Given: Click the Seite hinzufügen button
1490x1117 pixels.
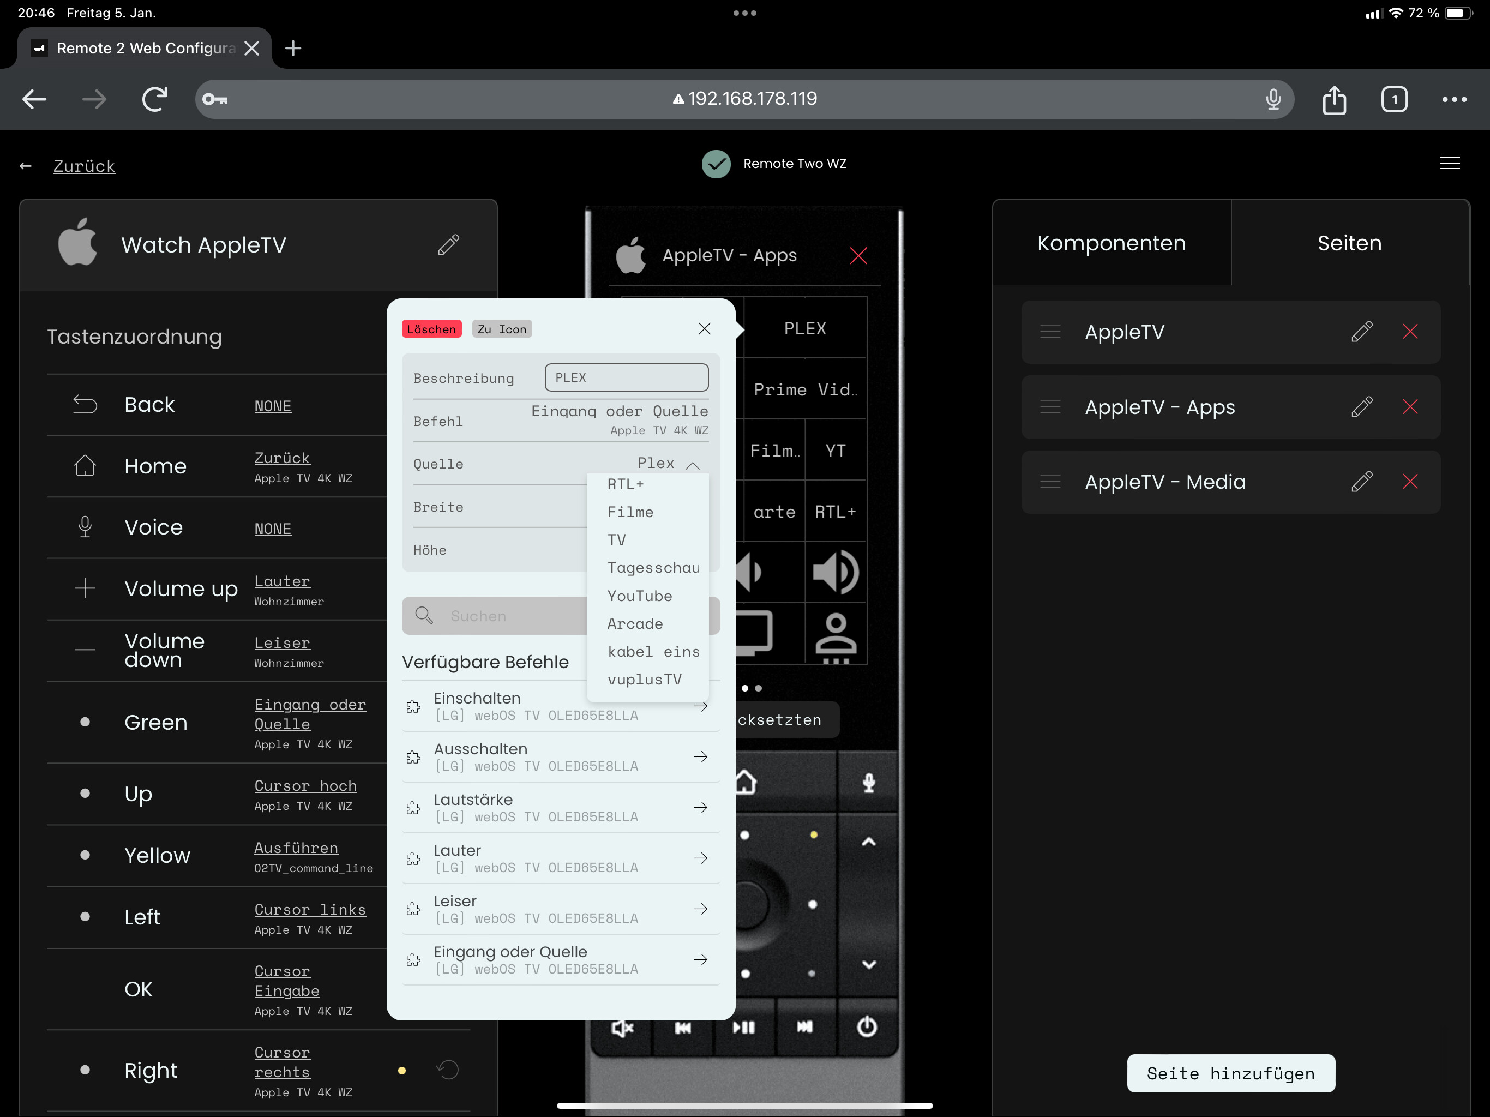Looking at the screenshot, I should coord(1230,1073).
